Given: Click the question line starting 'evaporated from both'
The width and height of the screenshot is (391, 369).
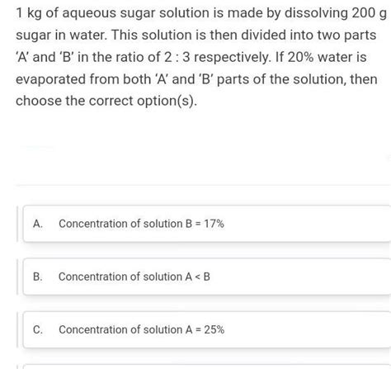Looking at the screenshot, I should click(x=196, y=79).
